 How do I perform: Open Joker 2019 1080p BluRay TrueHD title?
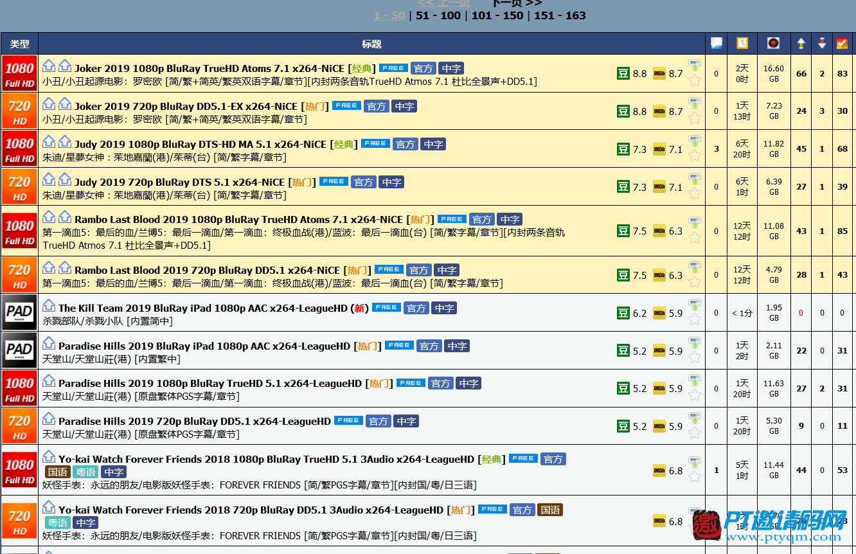coord(210,68)
